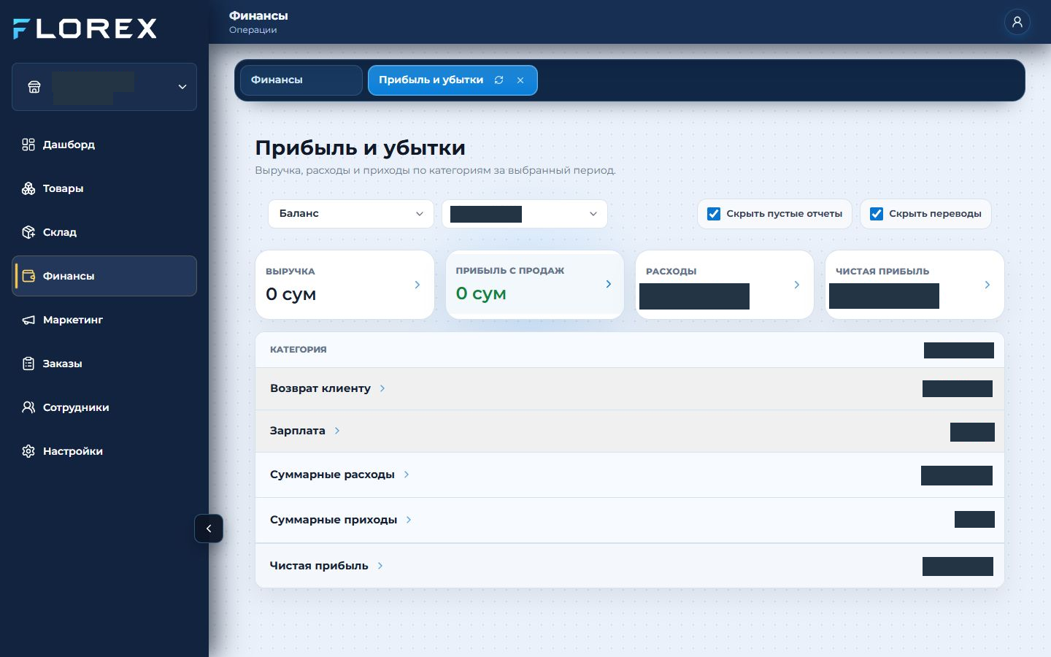
Task: Open the Расходы card arrow
Action: point(797,285)
